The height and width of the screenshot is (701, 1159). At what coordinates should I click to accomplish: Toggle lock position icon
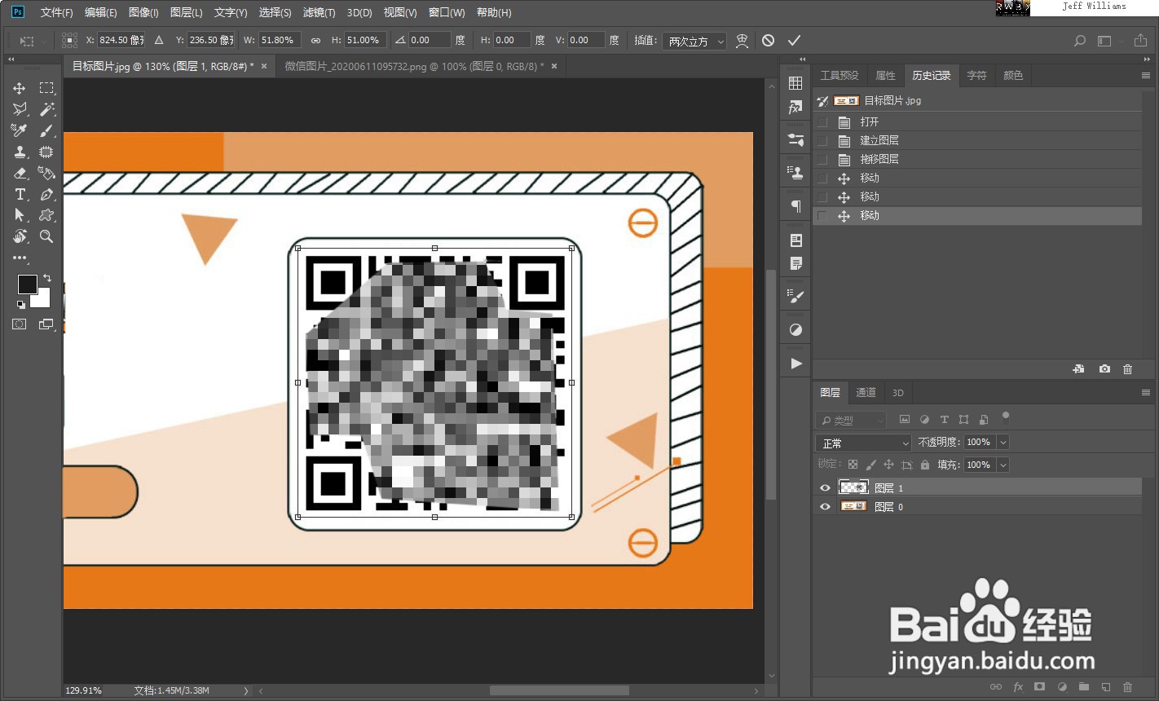pos(888,465)
